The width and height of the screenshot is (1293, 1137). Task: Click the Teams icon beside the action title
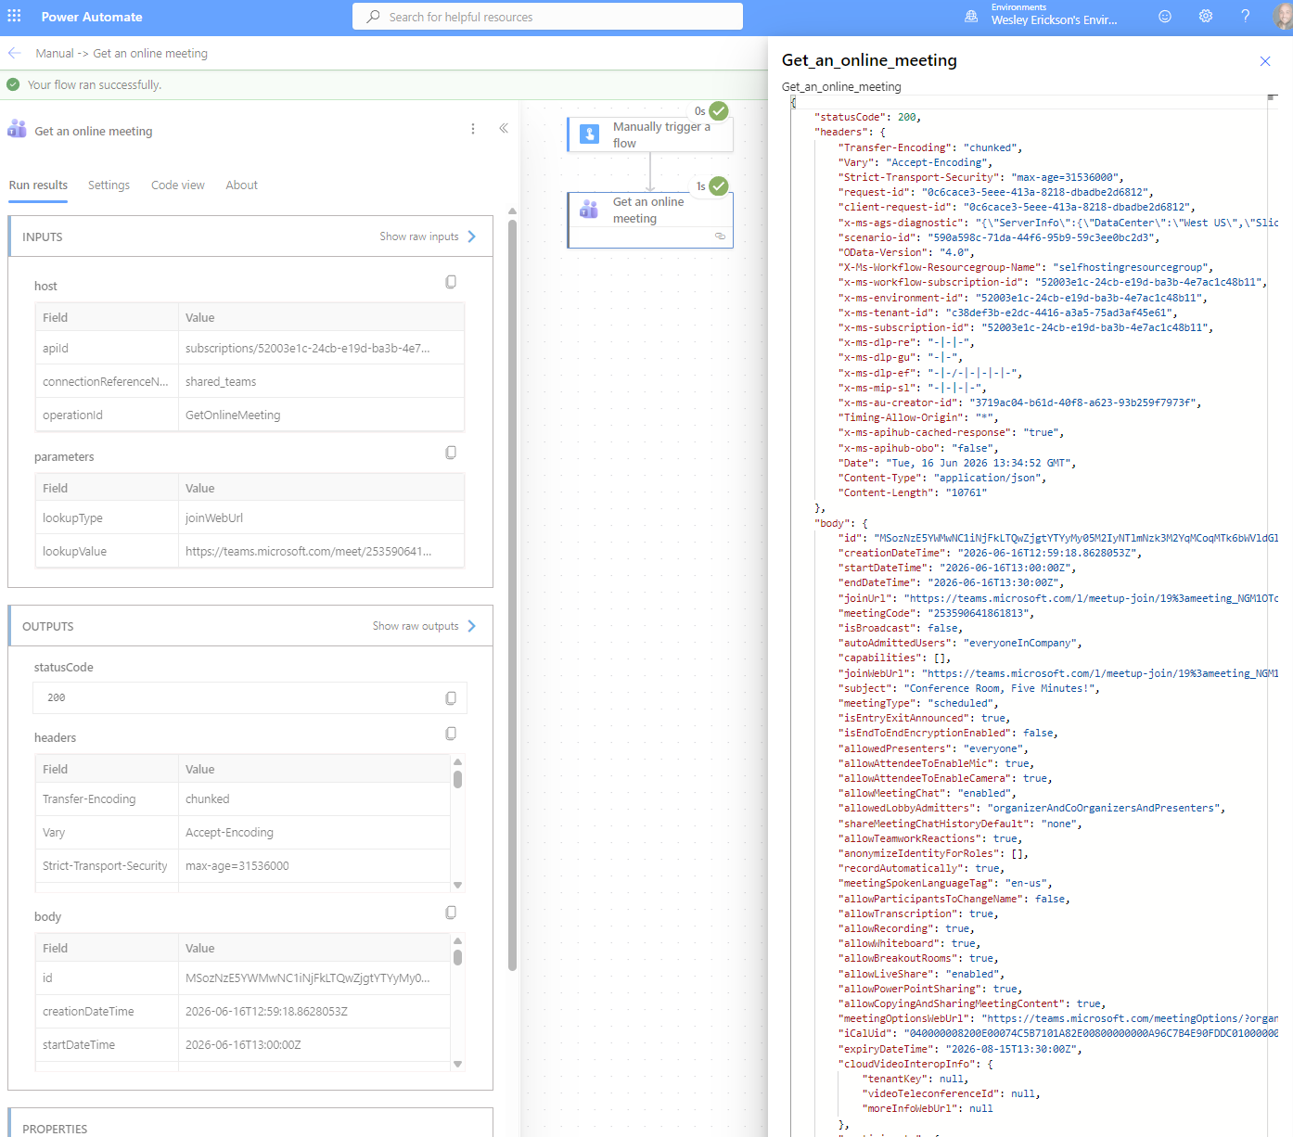pos(17,129)
